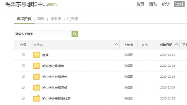Focus the 请输入关键字 search field
Viewport: 187px width, 105px height.
click(x=43, y=34)
